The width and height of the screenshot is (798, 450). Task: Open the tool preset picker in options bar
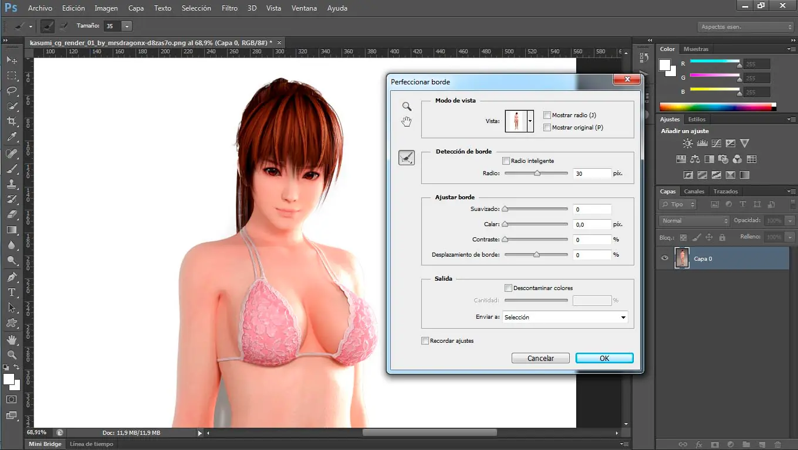(23, 26)
